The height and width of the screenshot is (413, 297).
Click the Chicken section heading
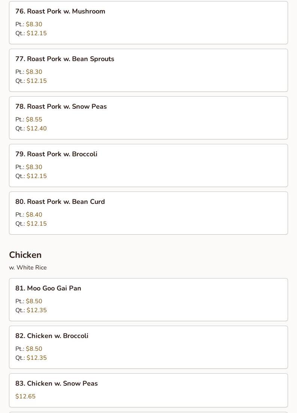25,255
